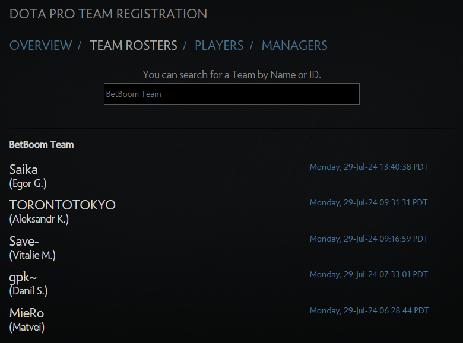The height and width of the screenshot is (343, 463).
Task: Open the Overview tab
Action: pyautogui.click(x=40, y=46)
